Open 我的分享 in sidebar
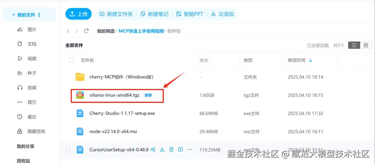The width and height of the screenshot is (375, 164). 25,146
